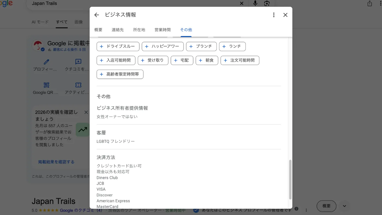The width and height of the screenshot is (382, 215).
Task: Click the back arrow in ビジネス情報 dialog
Action: click(97, 15)
